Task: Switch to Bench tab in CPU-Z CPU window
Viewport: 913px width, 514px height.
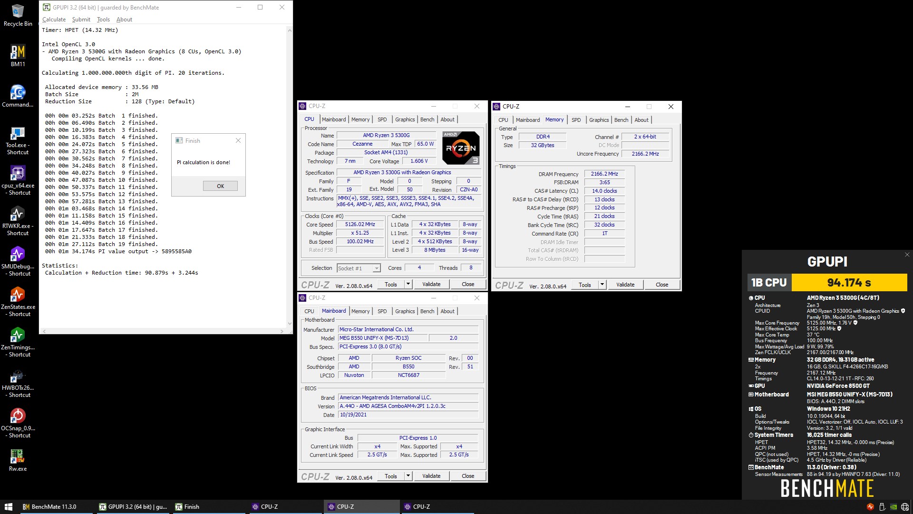Action: (427, 119)
